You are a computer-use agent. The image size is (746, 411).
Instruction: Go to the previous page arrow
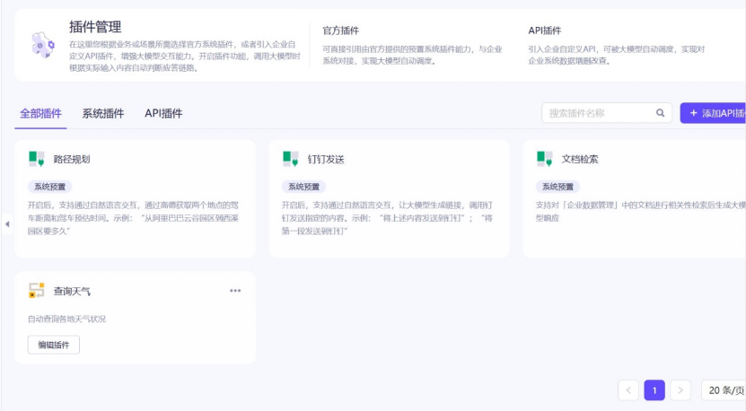point(628,390)
